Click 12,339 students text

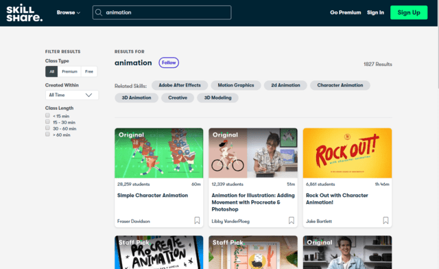pyautogui.click(x=227, y=185)
